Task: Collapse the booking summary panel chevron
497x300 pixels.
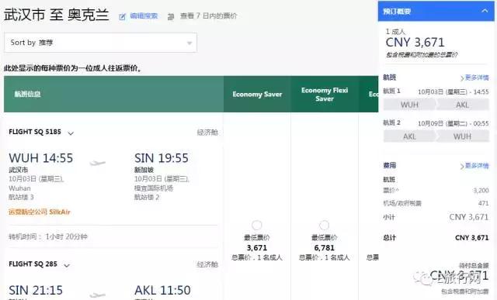Action: tap(485, 11)
